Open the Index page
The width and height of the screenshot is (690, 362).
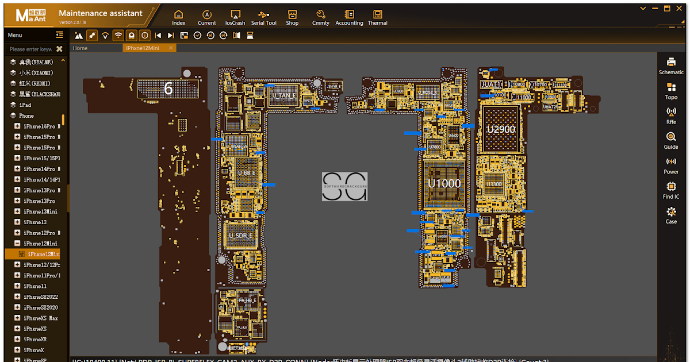tap(179, 17)
